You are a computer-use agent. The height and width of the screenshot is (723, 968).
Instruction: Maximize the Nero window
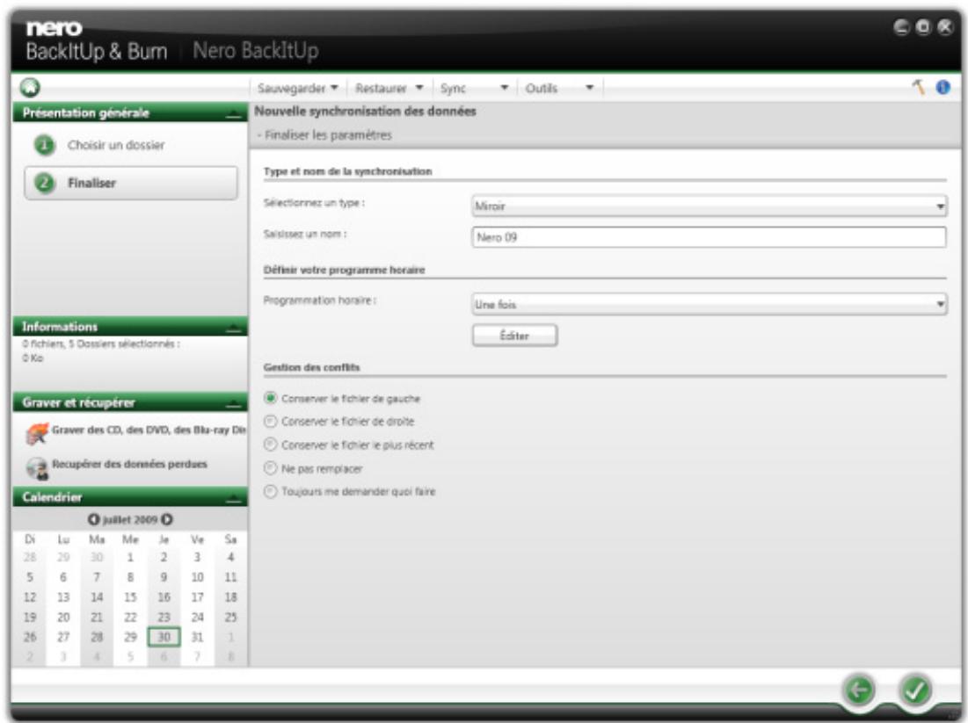(x=923, y=27)
